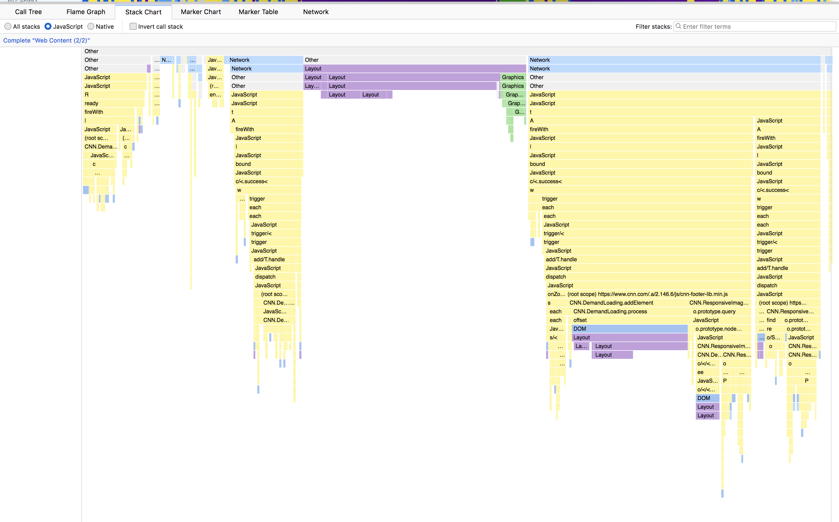Switch to the Flame Graph tab
The image size is (839, 522).
pyautogui.click(x=86, y=12)
